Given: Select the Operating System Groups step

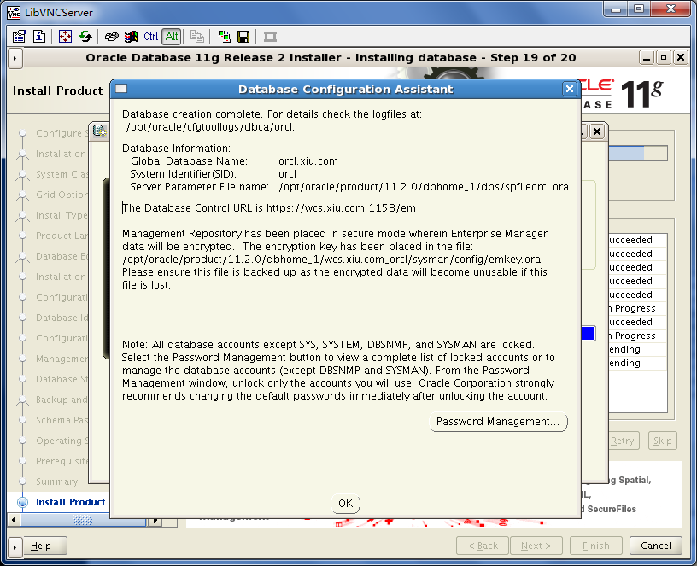Looking at the screenshot, I should 62,441.
